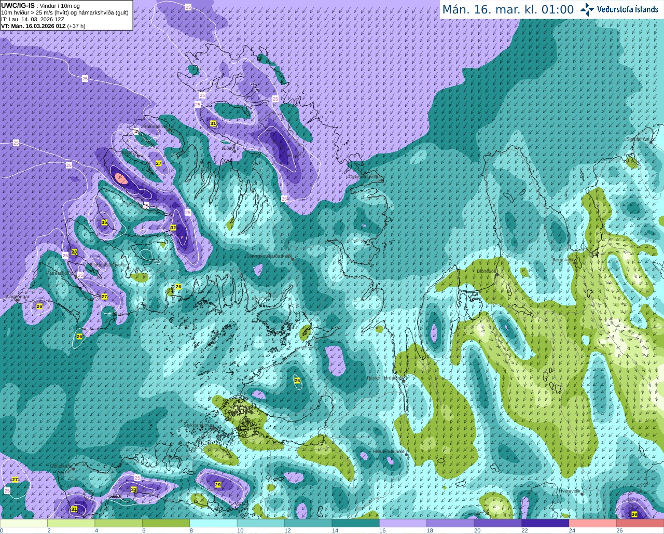The width and height of the screenshot is (664, 534).
Task: Click the legend scale value 24
Action: click(572, 530)
